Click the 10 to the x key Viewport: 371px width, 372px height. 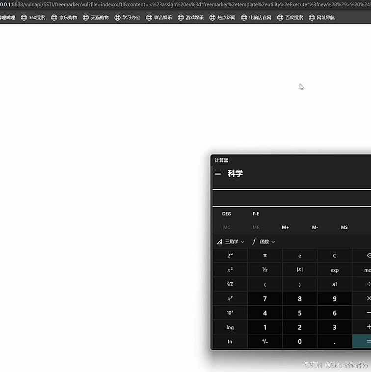click(x=230, y=313)
